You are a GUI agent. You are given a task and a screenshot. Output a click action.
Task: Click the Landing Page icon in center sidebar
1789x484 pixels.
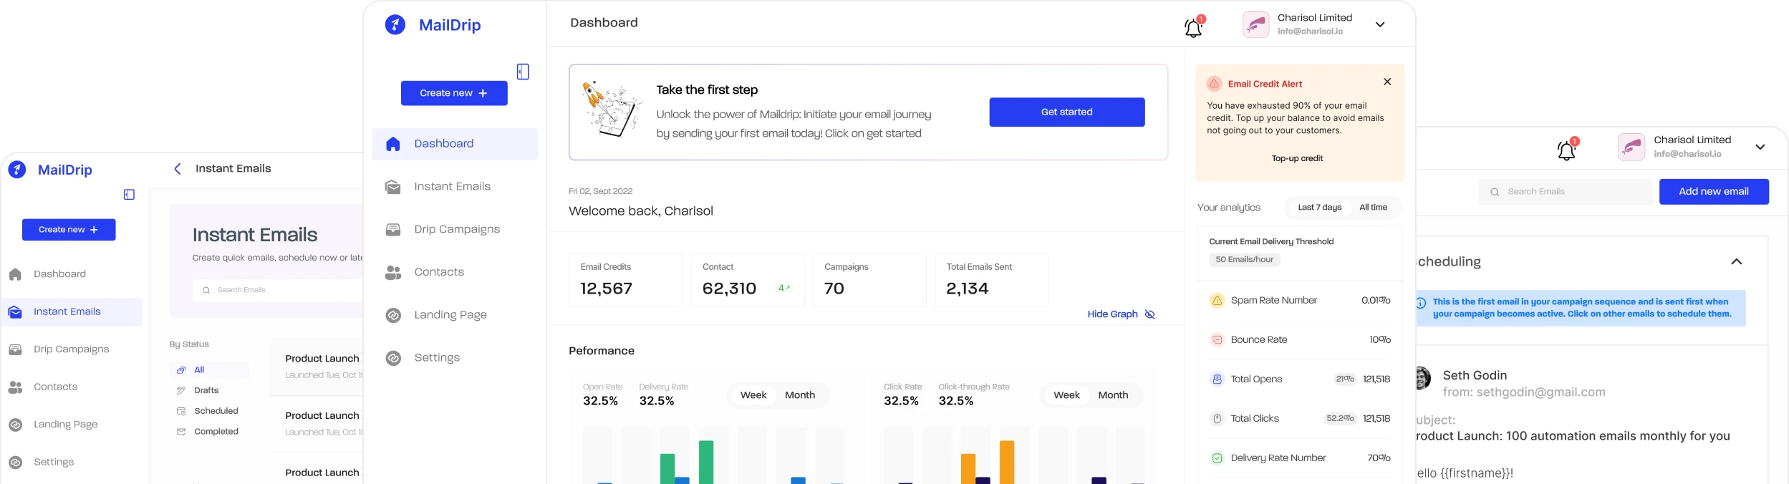(x=393, y=315)
